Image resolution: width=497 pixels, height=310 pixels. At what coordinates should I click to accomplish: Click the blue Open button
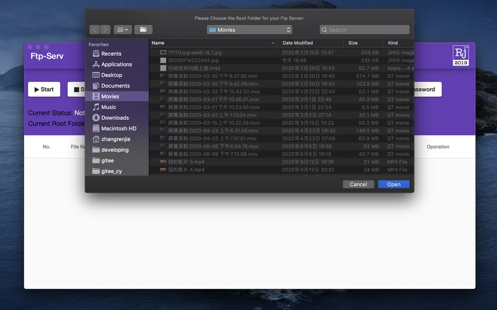[393, 184]
